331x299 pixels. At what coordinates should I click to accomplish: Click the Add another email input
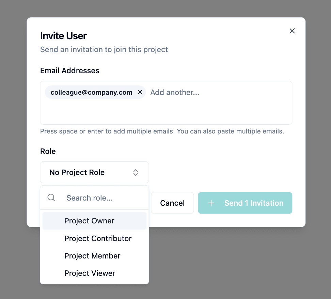click(x=204, y=92)
